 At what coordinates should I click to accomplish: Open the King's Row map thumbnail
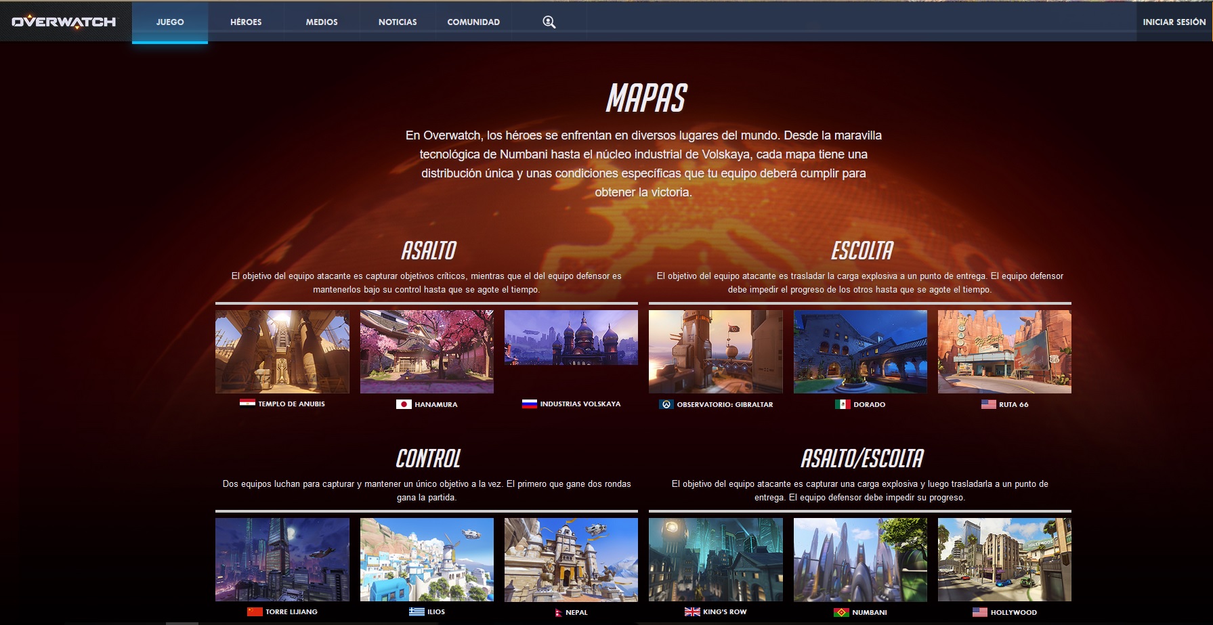[716, 559]
